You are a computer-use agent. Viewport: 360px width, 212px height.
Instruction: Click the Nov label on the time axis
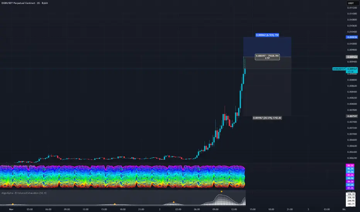pos(11,209)
